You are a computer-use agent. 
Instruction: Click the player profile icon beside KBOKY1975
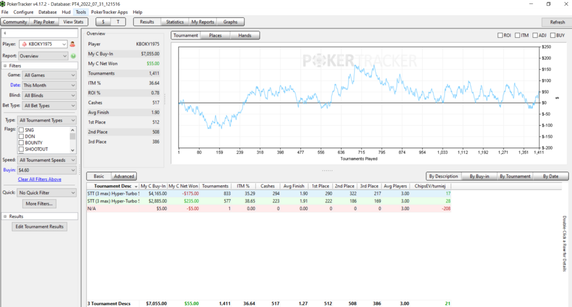[x=72, y=44]
